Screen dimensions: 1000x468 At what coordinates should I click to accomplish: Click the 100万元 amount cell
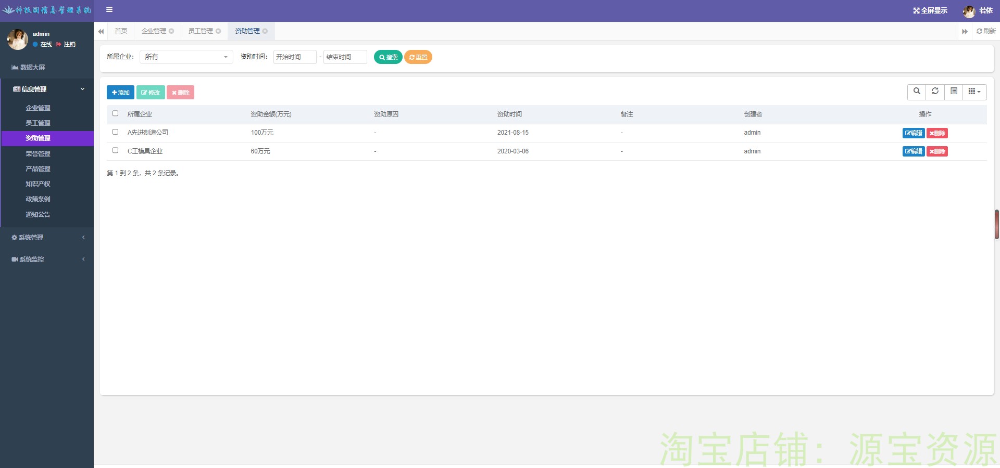coord(262,133)
